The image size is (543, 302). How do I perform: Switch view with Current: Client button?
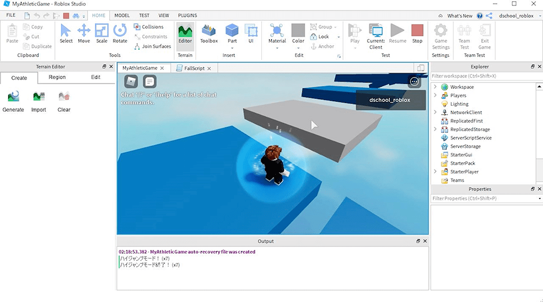point(376,36)
